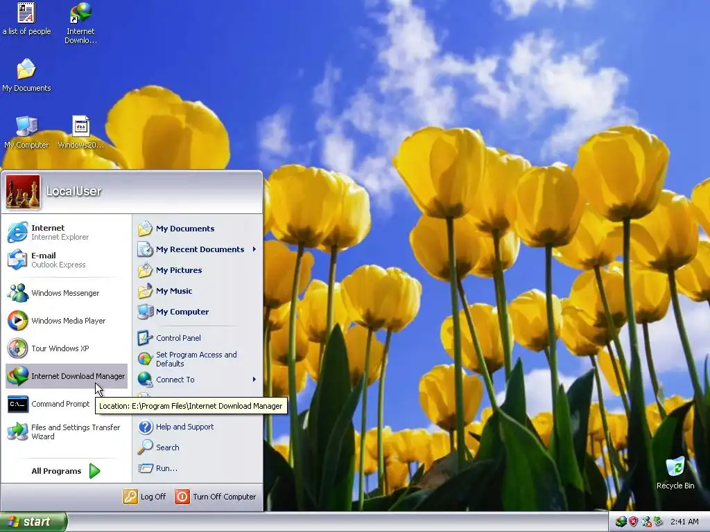This screenshot has width=710, height=532.
Task: Click the IDM tray icon
Action: click(621, 522)
